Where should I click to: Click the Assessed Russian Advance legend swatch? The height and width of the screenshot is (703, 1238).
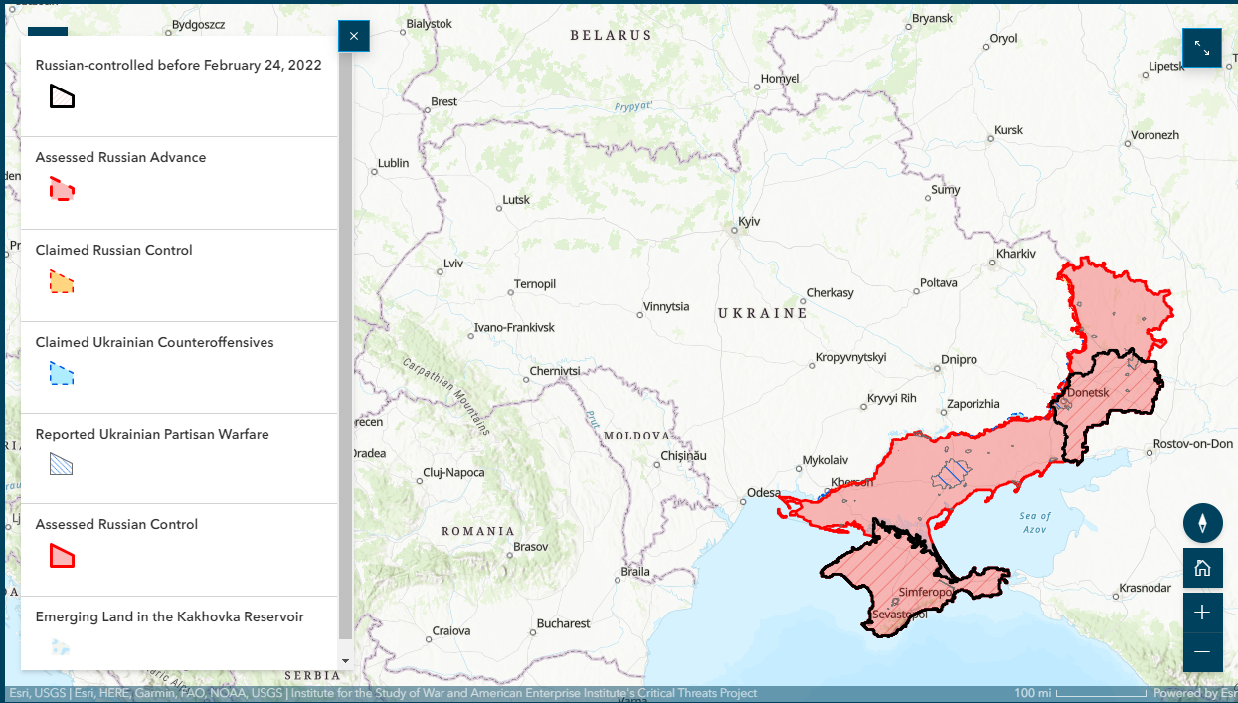[x=62, y=189]
